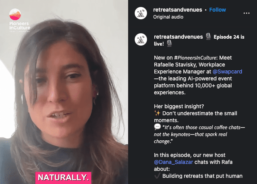
Task: Click the retreatsandvenues username in caption
Action: (178, 37)
